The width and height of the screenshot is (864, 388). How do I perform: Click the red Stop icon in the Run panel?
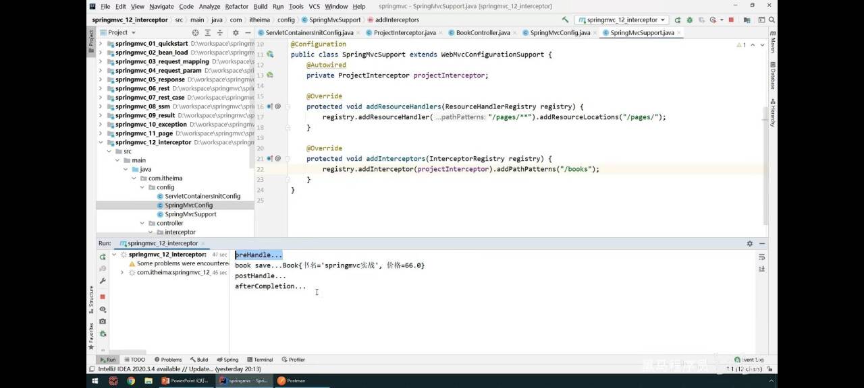pyautogui.click(x=103, y=296)
